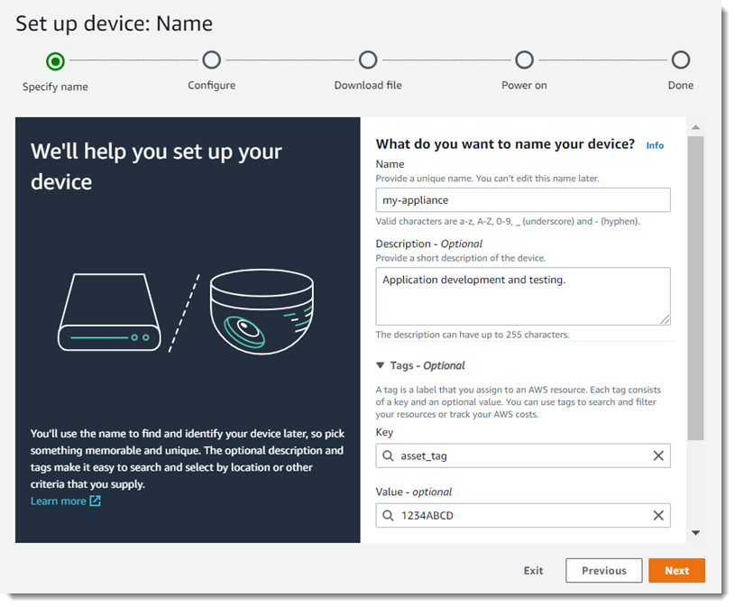Select the Download file step circle
This screenshot has height=607, width=735.
coord(368,60)
